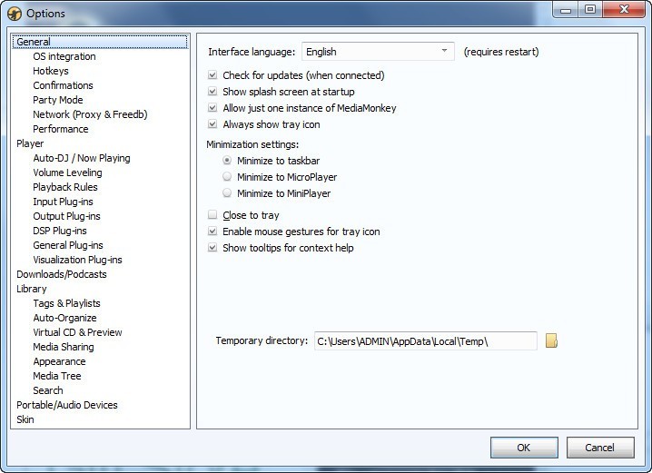Click the MediaMonkey icon in title bar
The width and height of the screenshot is (652, 473).
(15, 14)
